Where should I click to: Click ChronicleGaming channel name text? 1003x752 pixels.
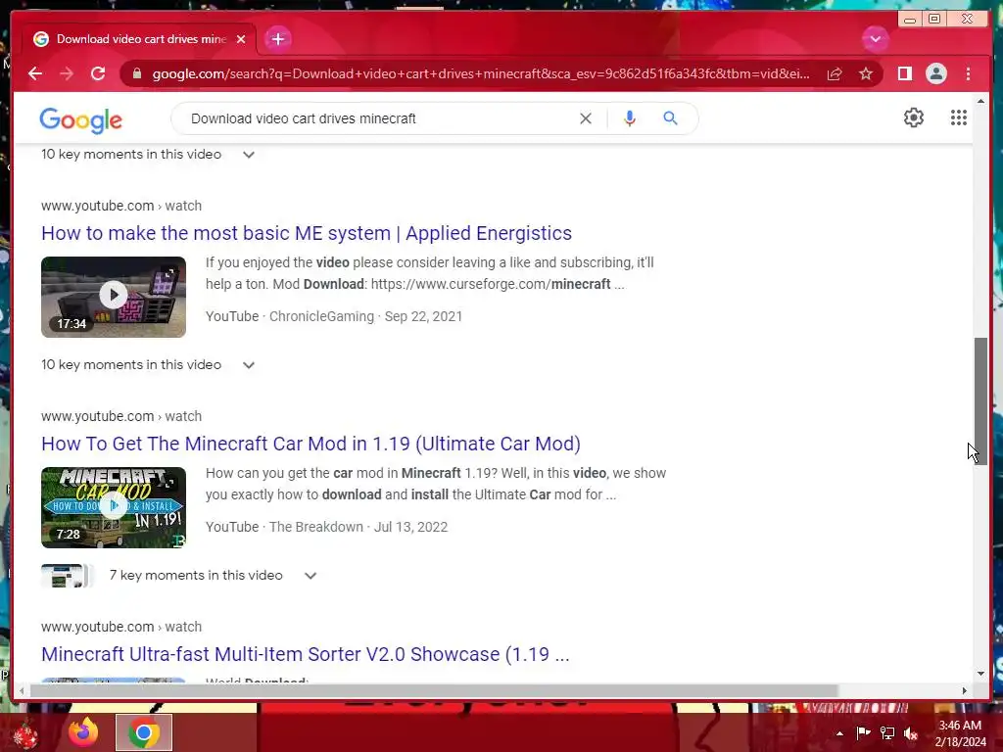point(321,316)
